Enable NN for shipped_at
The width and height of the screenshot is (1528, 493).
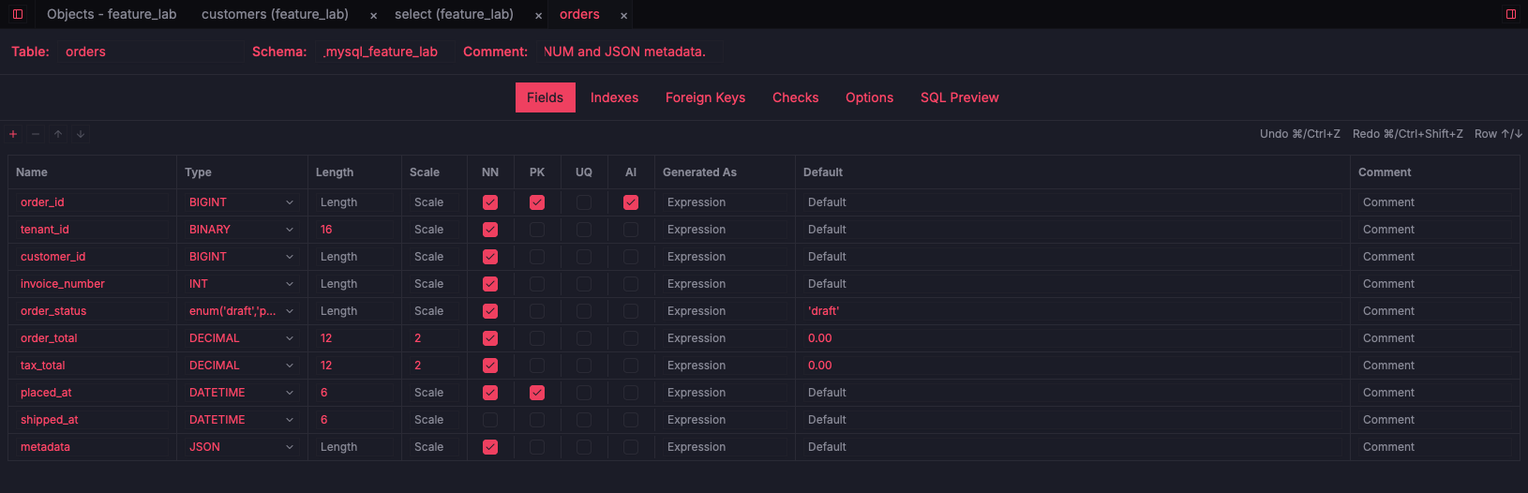coord(490,420)
